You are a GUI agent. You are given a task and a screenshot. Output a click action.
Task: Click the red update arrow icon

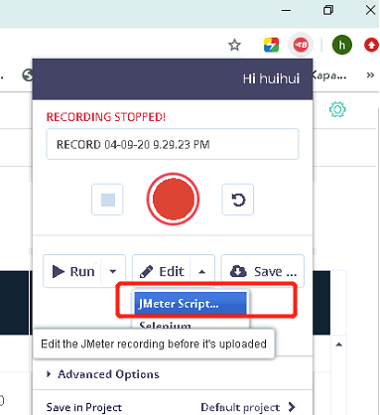pyautogui.click(x=371, y=45)
